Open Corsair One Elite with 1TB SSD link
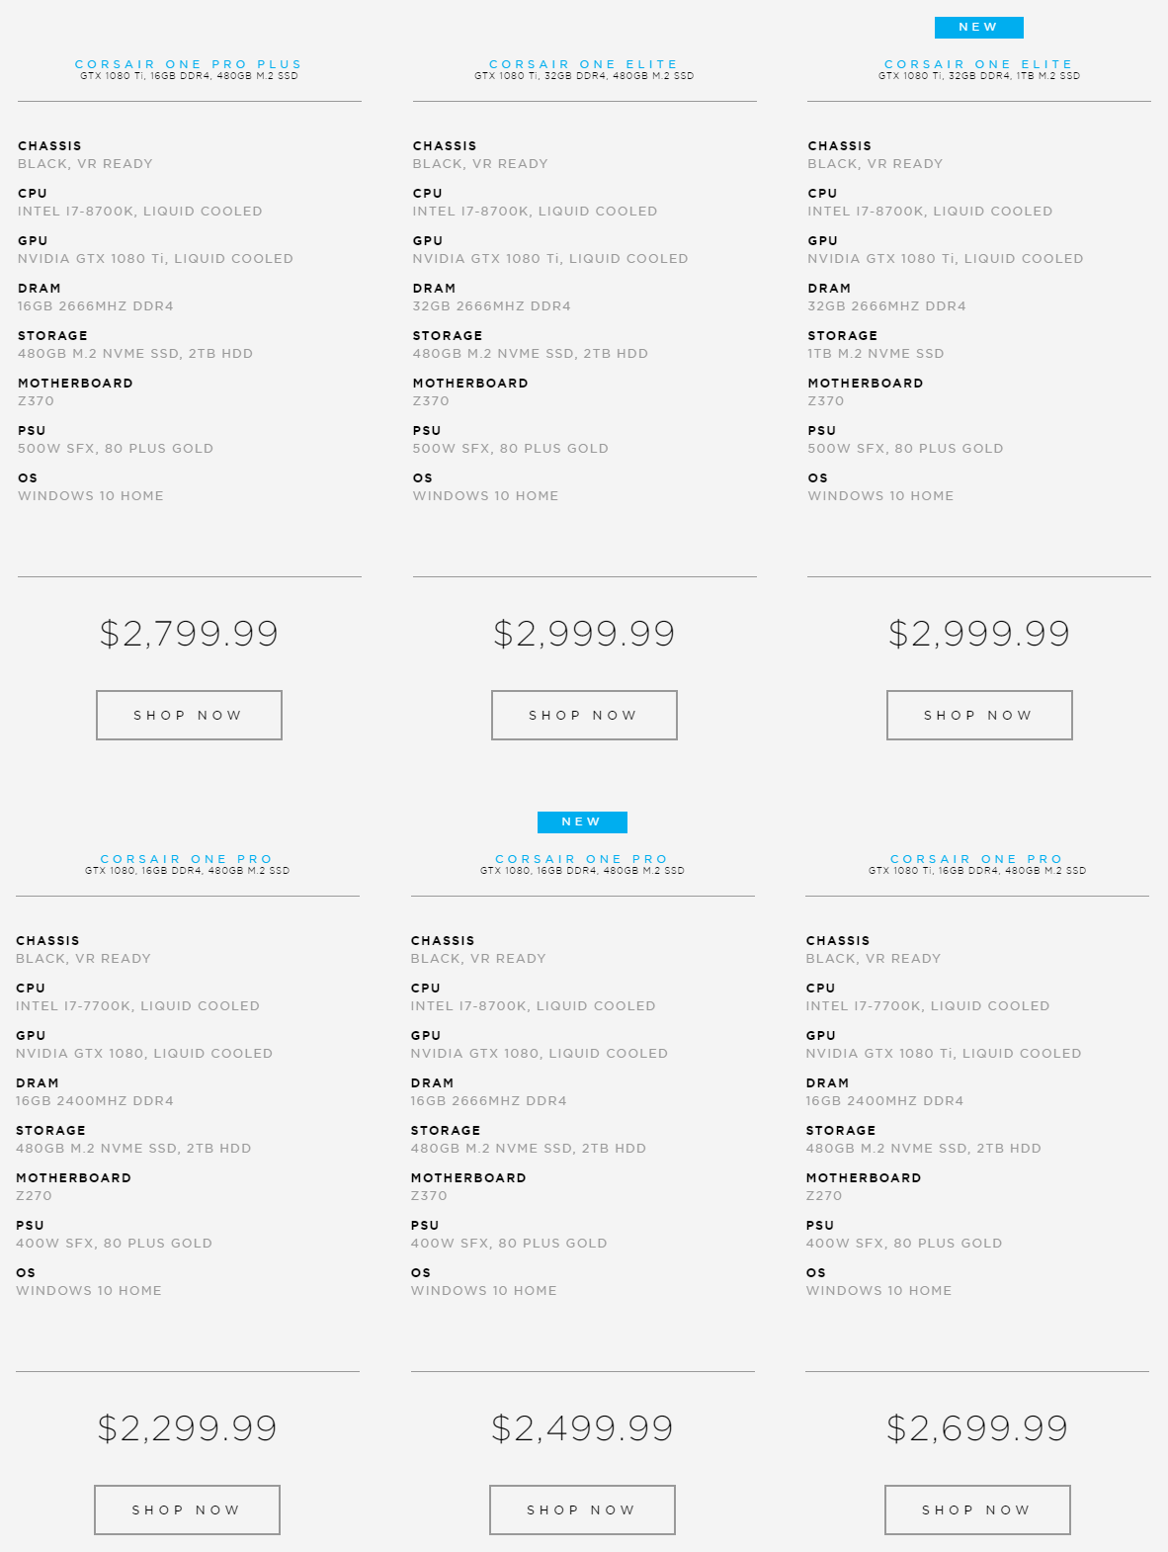The width and height of the screenshot is (1168, 1552). tap(978, 64)
